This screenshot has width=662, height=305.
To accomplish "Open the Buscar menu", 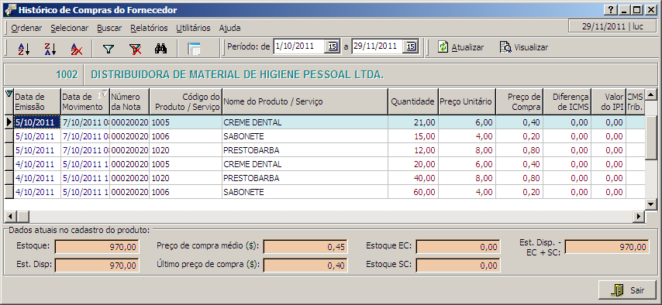I will click(109, 29).
